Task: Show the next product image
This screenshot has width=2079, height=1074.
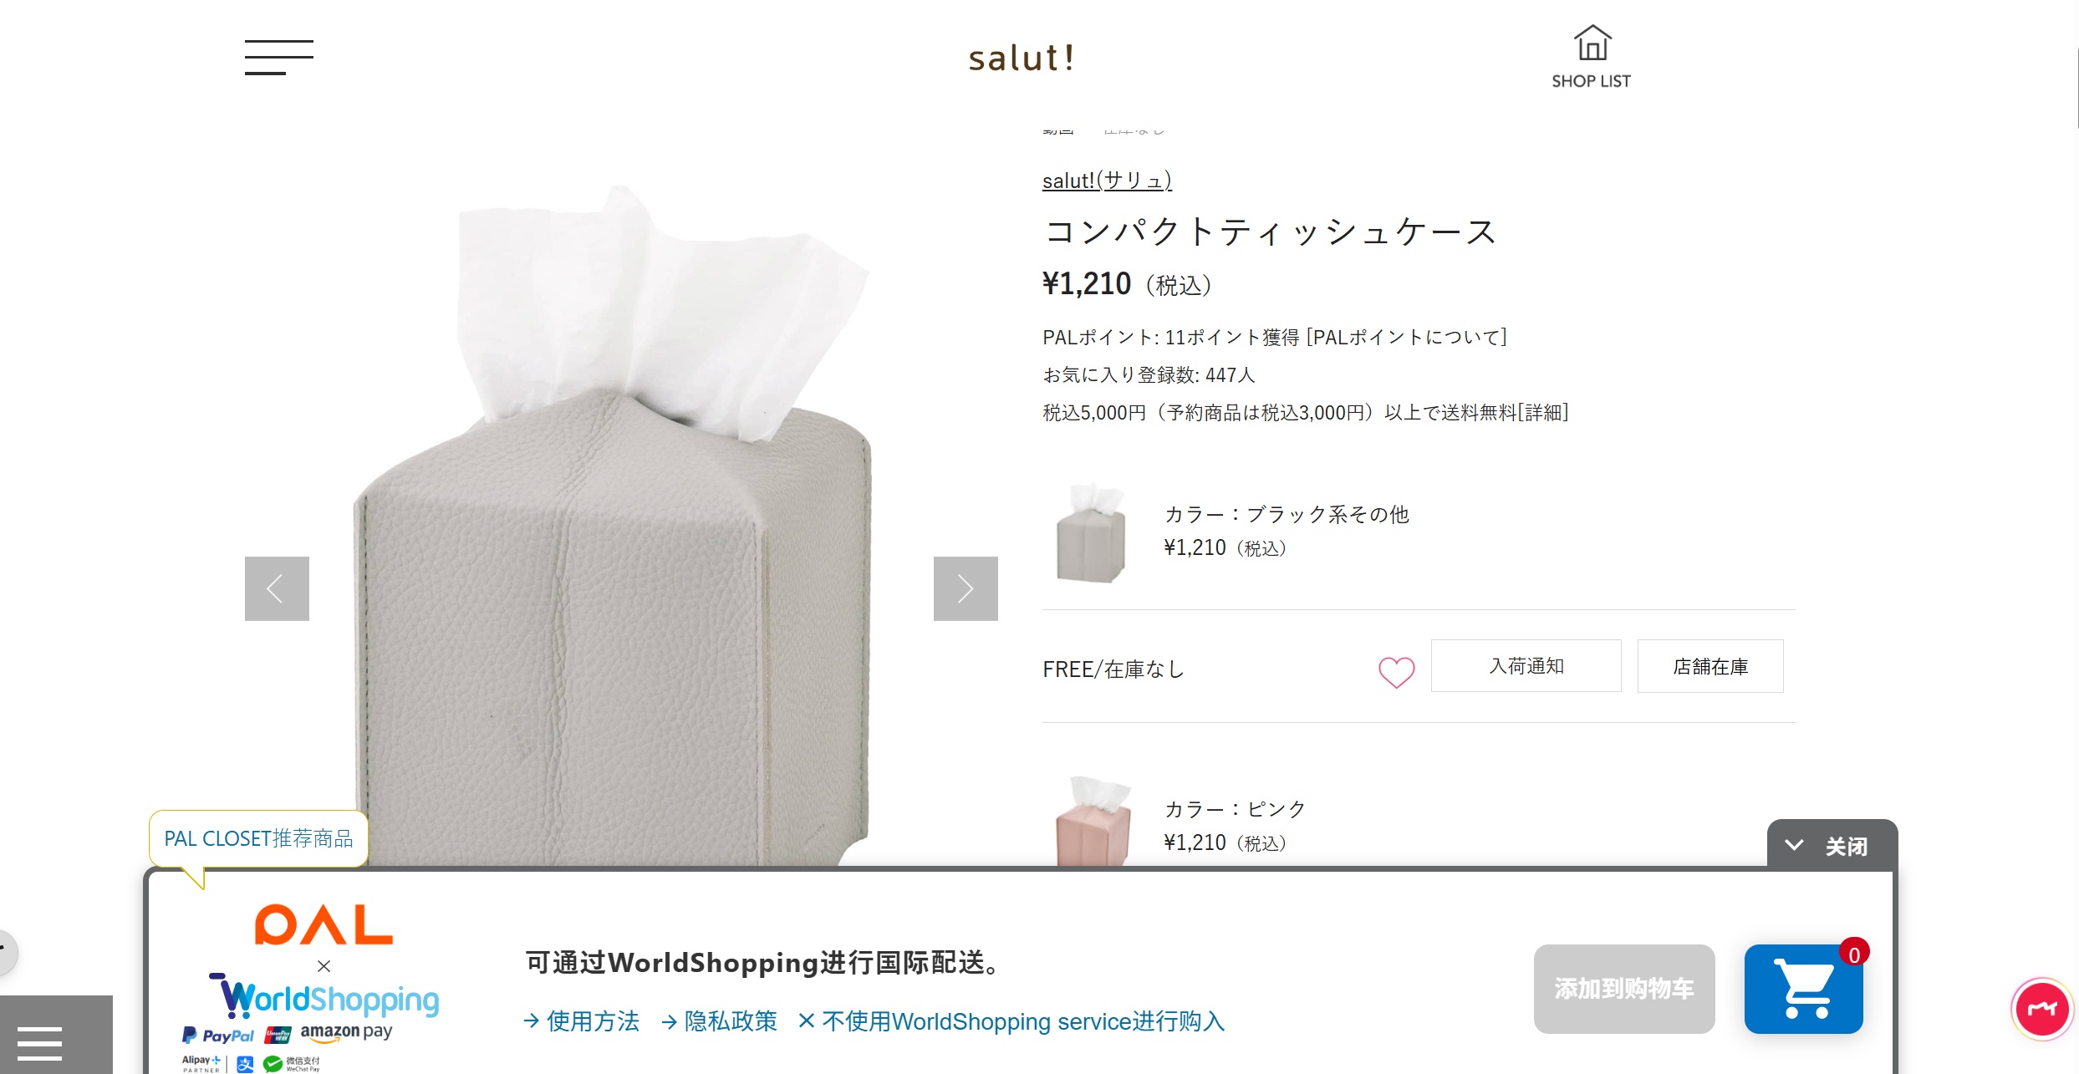Action: point(966,588)
